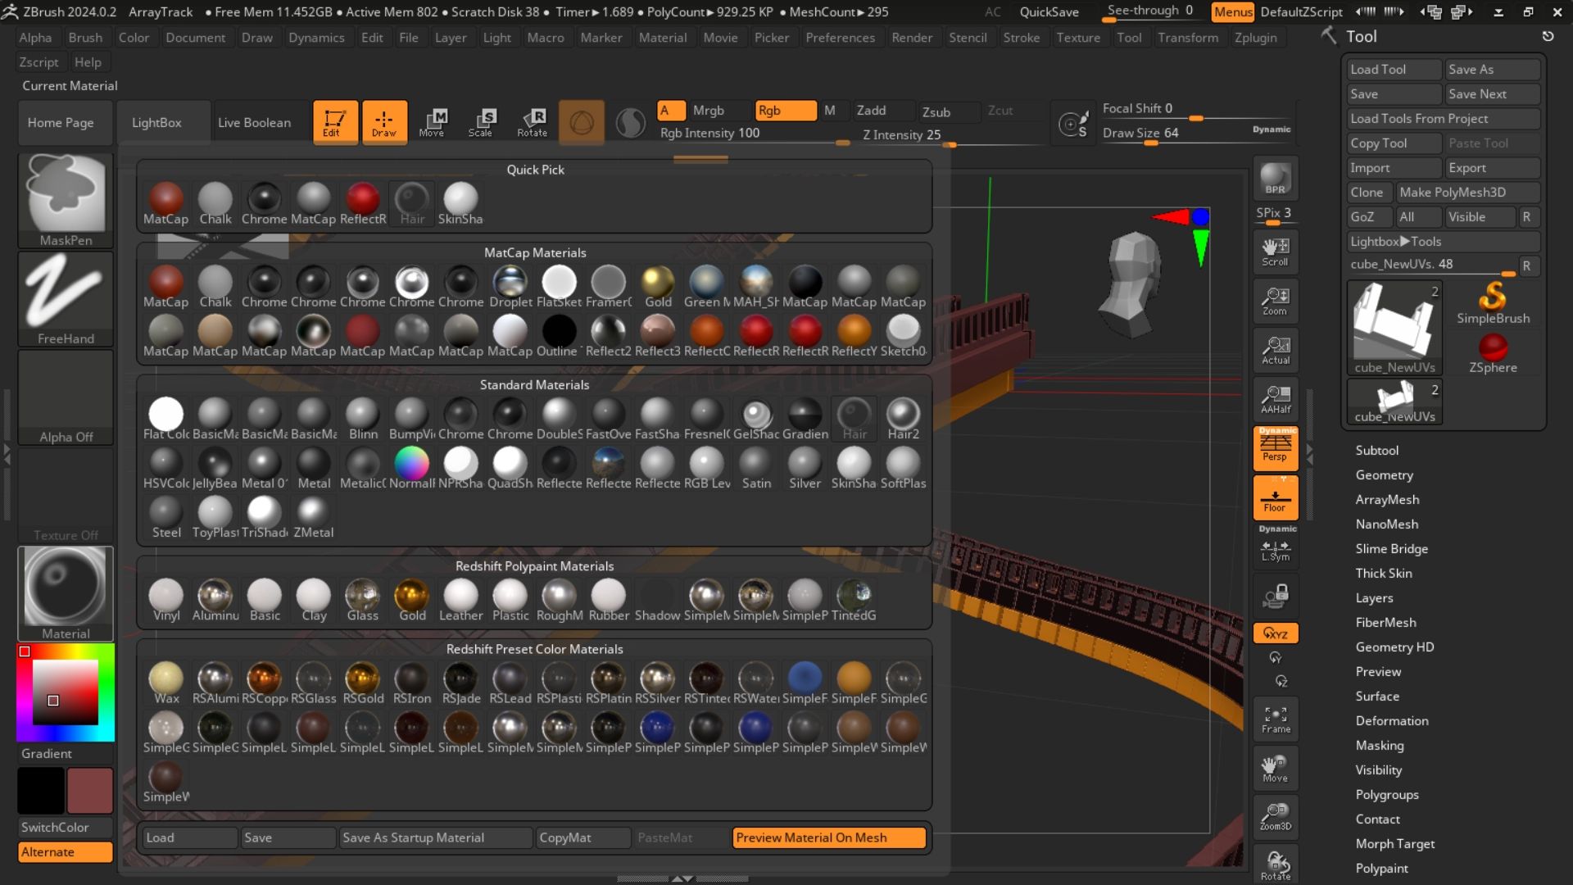This screenshot has height=885, width=1573.
Task: Open the Zplugin menu
Action: tap(1254, 38)
